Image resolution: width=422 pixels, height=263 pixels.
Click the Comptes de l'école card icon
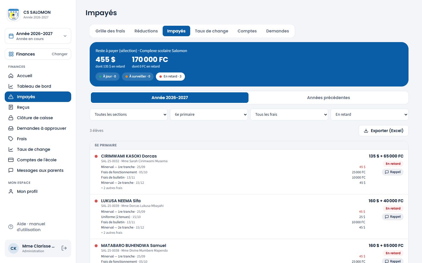pos(11,160)
